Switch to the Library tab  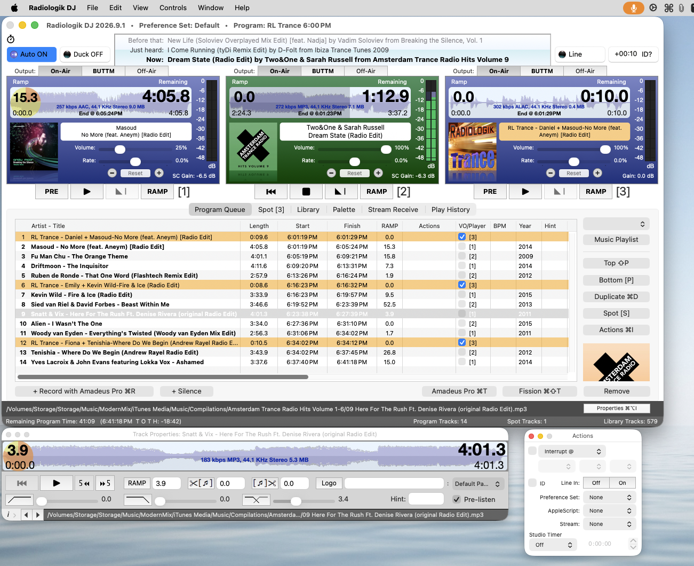coord(308,210)
